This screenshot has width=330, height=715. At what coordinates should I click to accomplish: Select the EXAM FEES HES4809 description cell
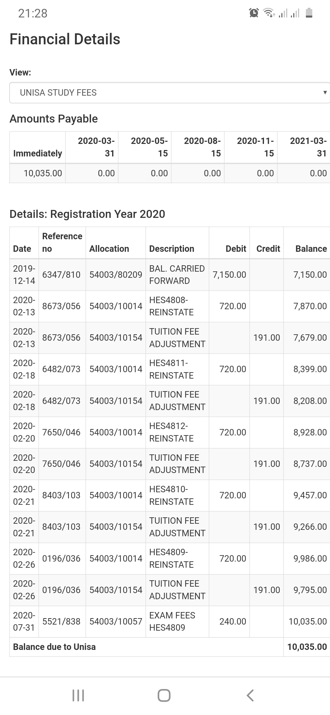pos(173,621)
